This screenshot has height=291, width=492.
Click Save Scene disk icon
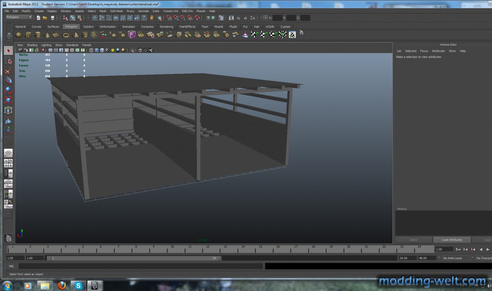click(x=53, y=18)
